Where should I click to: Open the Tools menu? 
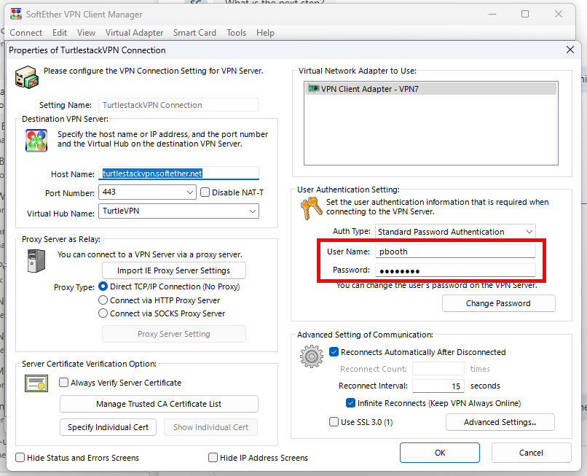(x=236, y=33)
